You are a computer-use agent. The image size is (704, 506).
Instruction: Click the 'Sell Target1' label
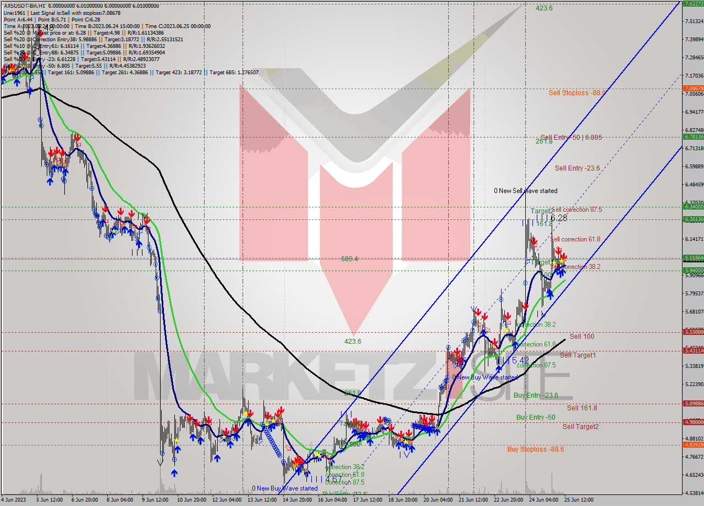coord(578,355)
